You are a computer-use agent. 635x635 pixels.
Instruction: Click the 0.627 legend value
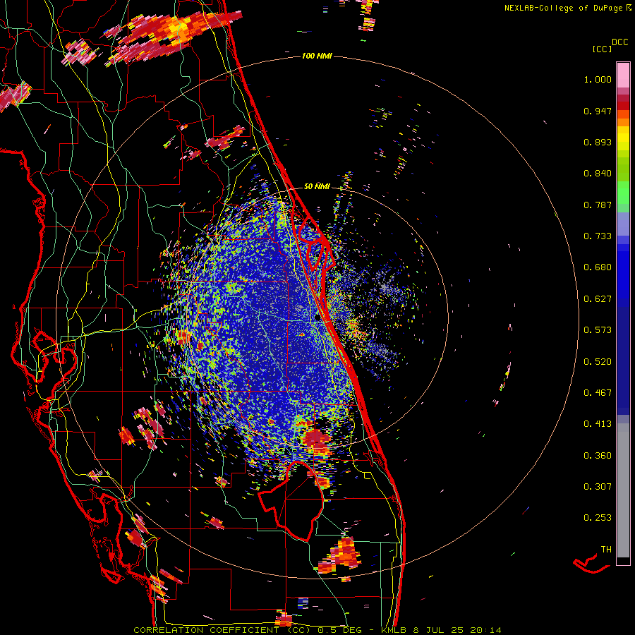pos(598,299)
